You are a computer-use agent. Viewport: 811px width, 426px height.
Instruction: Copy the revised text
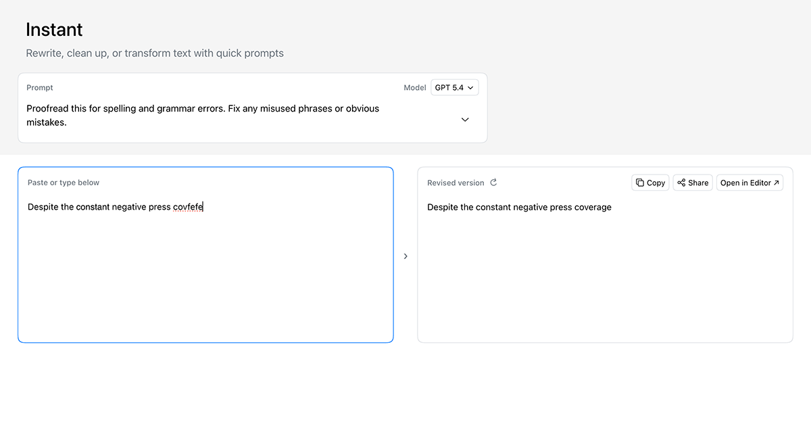650,183
